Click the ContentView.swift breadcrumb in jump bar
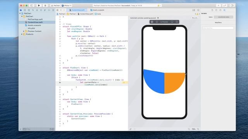 (x=85, y=14)
